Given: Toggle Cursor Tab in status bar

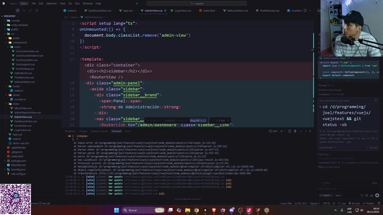Looking at the screenshot, I should click(286, 203).
